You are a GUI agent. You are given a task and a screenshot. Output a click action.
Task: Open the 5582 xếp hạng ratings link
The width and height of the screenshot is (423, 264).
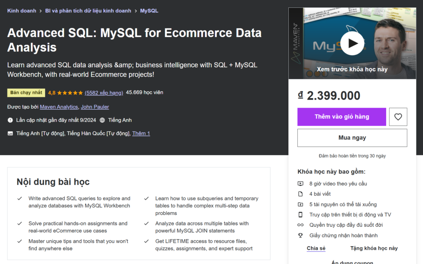[x=104, y=92]
